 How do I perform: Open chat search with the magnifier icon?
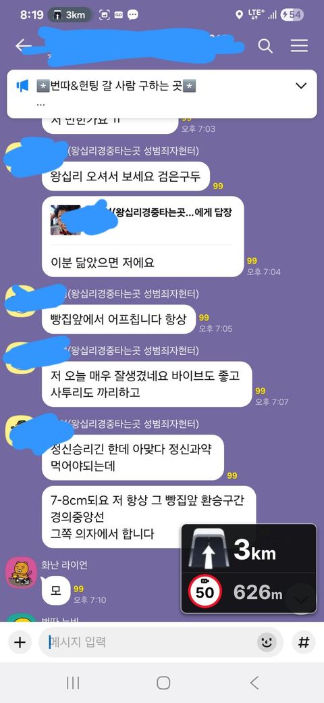(265, 46)
